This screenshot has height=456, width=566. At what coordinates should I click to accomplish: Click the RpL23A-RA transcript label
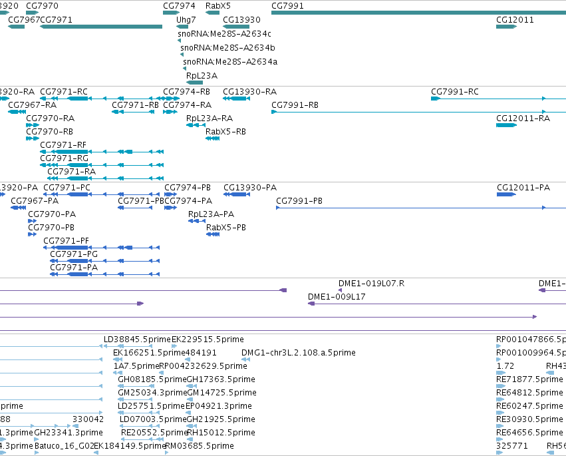[x=210, y=118]
